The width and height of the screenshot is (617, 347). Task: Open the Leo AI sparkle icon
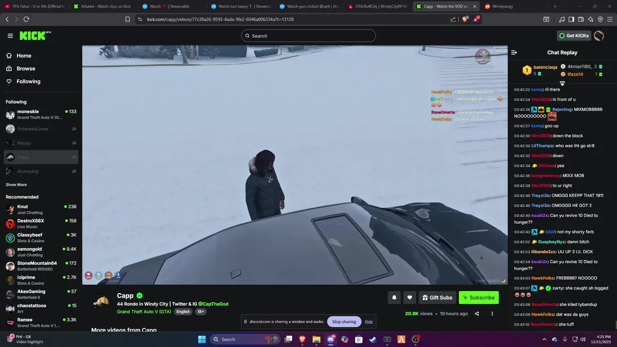pyautogui.click(x=590, y=19)
